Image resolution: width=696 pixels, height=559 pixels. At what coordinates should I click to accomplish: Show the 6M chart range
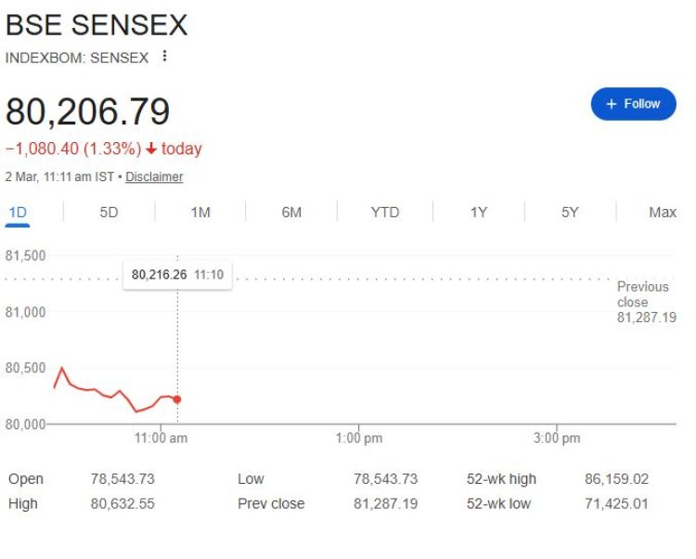click(291, 213)
